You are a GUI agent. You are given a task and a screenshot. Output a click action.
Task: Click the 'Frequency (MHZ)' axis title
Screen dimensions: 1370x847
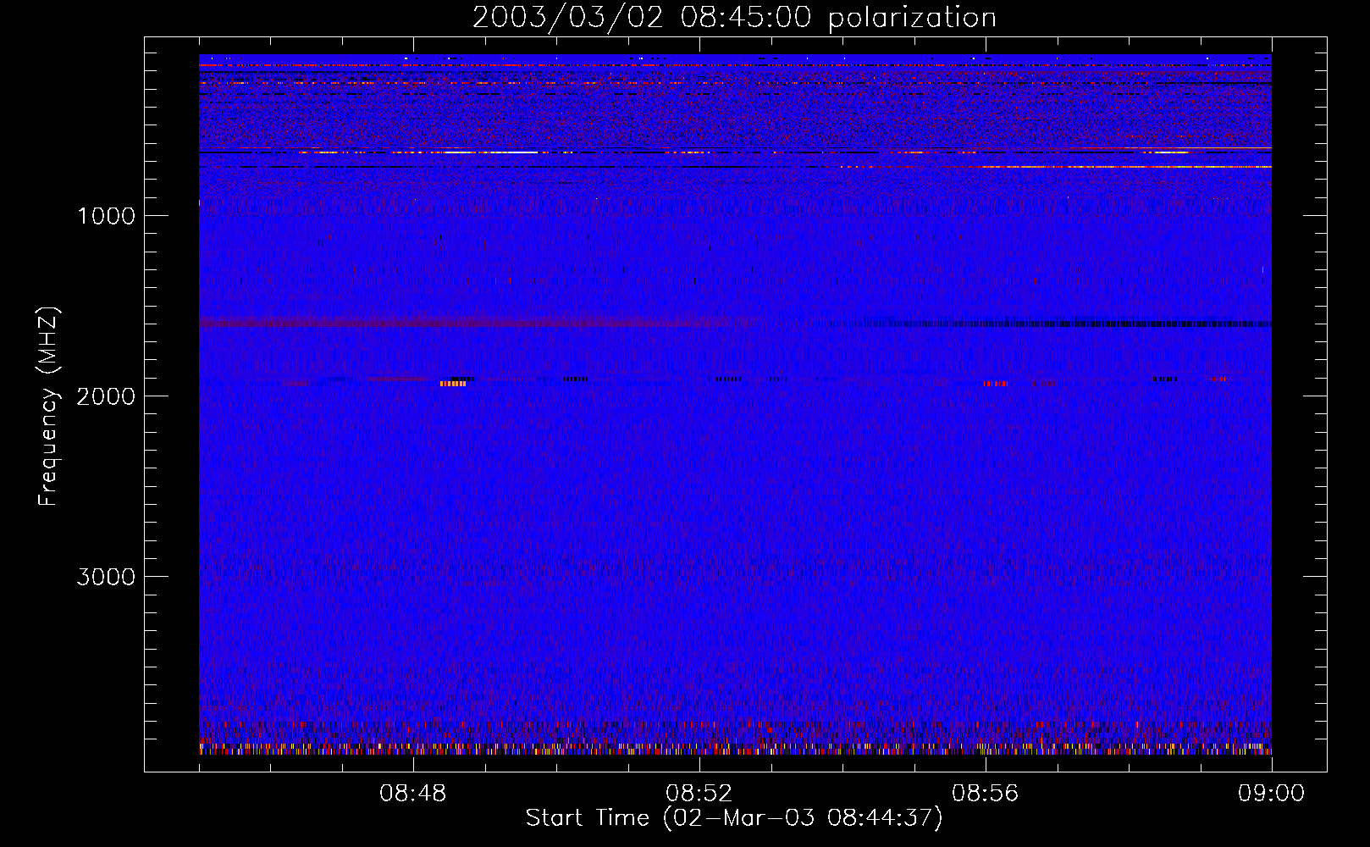[x=48, y=407]
